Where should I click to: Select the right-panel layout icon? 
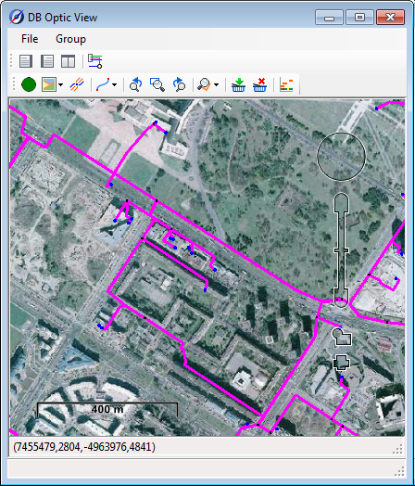47,61
